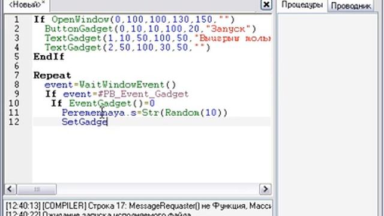Click the horizontal scrollbar thumb

(x=37, y=189)
